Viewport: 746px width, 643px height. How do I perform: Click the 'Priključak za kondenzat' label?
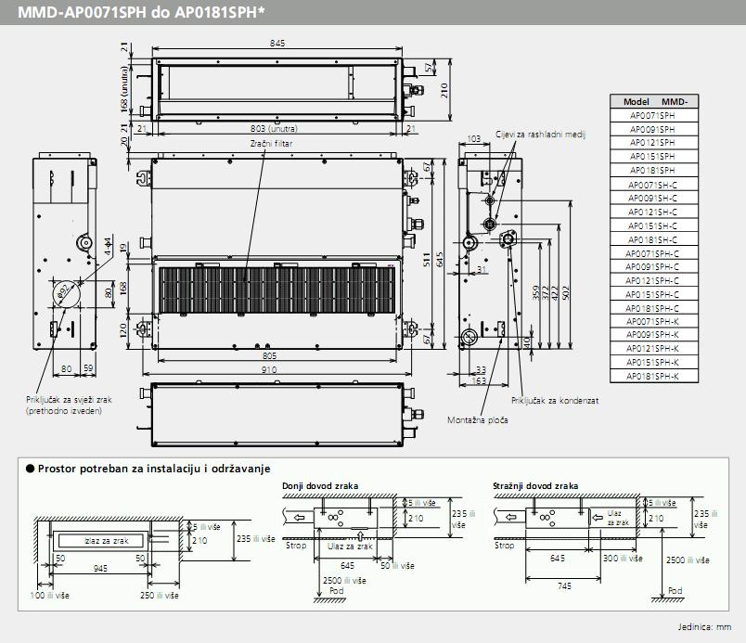pos(554,401)
